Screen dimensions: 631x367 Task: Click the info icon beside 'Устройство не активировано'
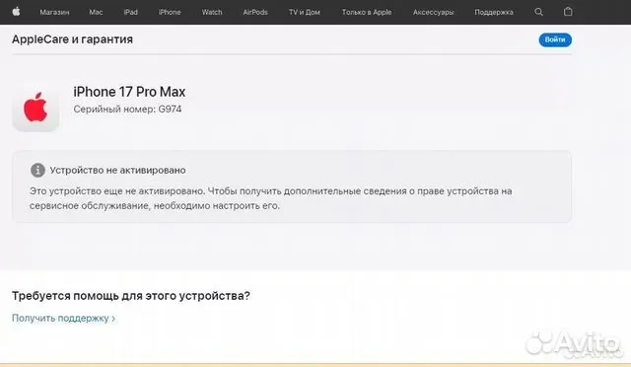coord(37,170)
